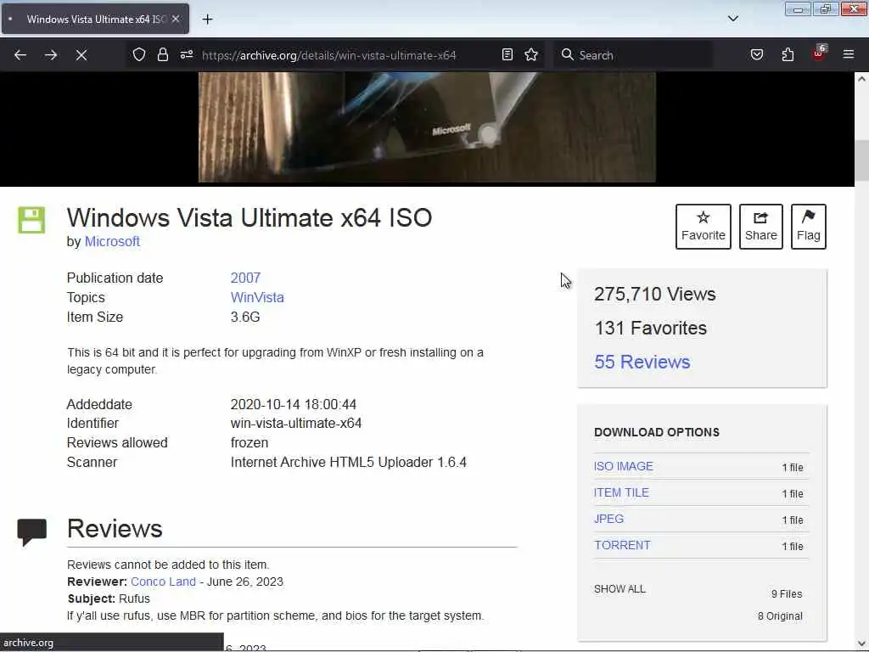Open the Firefox hamburger menu
Image resolution: width=869 pixels, height=652 pixels.
pyautogui.click(x=848, y=54)
